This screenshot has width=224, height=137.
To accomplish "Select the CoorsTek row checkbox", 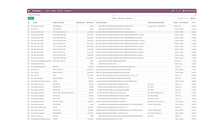I will point(28,75).
